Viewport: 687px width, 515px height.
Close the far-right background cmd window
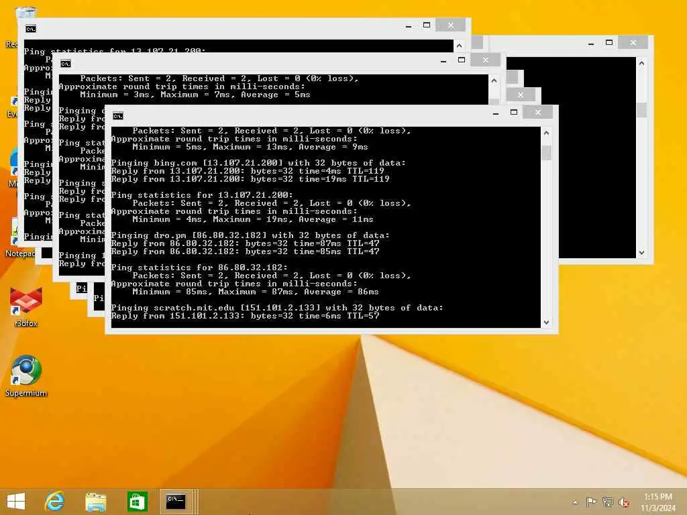[633, 42]
